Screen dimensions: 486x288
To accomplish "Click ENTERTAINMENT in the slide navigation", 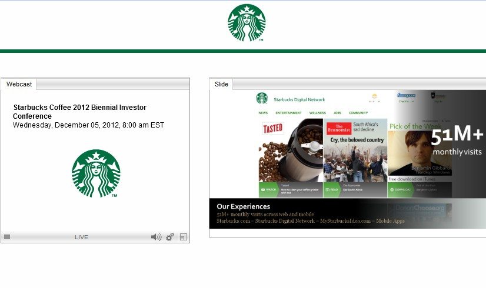I will (x=288, y=113).
